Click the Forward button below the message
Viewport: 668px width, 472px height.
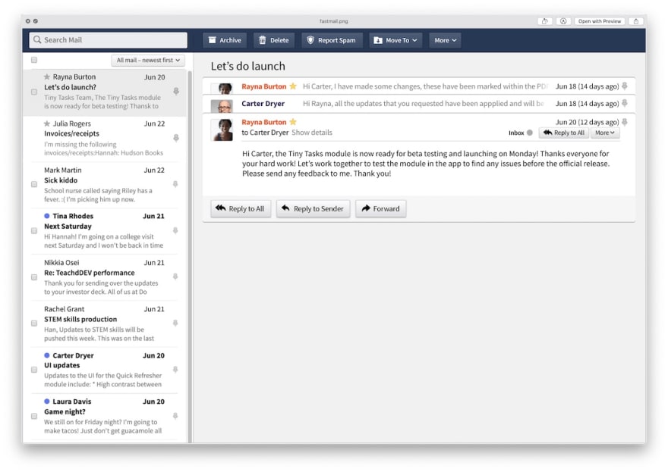tap(380, 208)
